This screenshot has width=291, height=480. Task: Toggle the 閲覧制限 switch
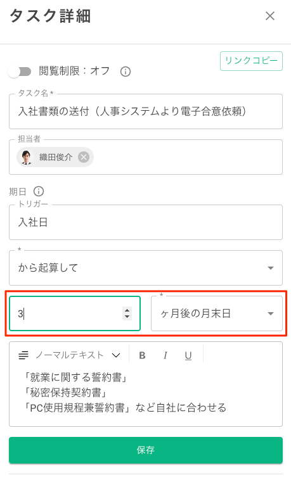[20, 72]
